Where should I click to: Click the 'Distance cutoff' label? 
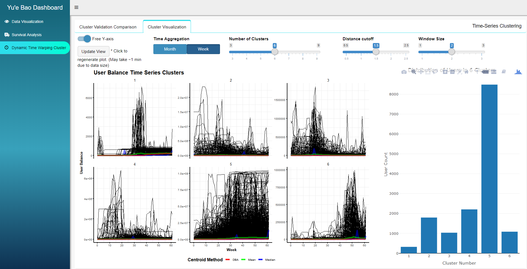(x=358, y=39)
